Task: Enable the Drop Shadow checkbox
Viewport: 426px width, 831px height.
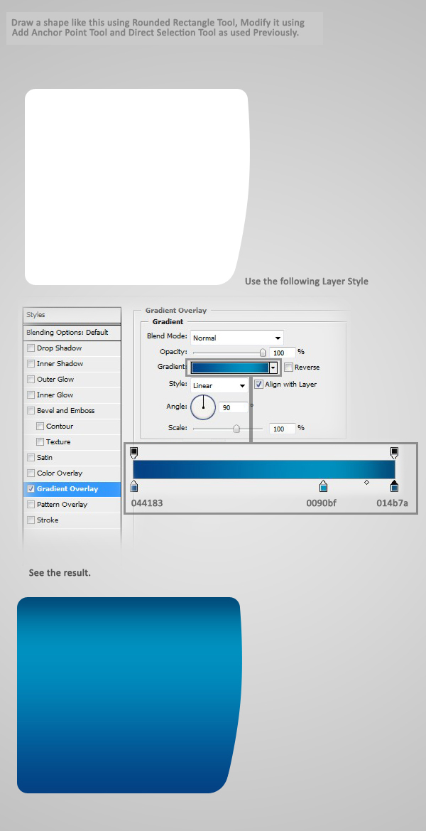Action: pos(31,348)
